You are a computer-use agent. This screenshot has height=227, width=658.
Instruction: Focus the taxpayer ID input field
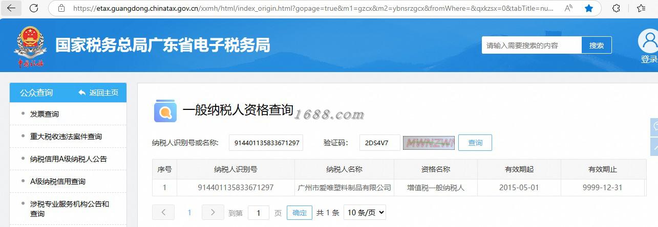click(x=266, y=143)
